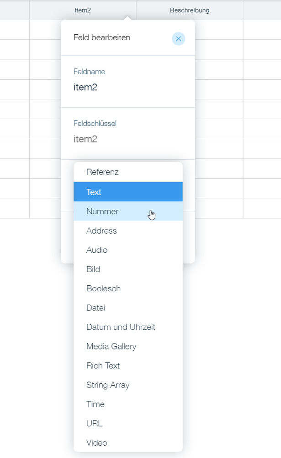Edit the Feldname value item2
This screenshot has width=281, height=458.
(x=85, y=87)
